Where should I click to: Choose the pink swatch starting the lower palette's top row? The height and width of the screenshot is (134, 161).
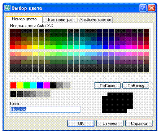tap(12, 54)
